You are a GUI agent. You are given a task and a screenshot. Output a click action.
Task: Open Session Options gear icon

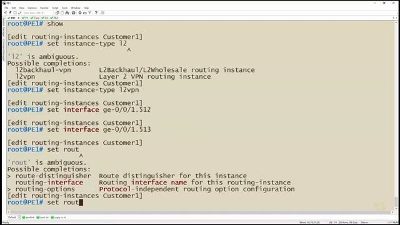(x=80, y=12)
